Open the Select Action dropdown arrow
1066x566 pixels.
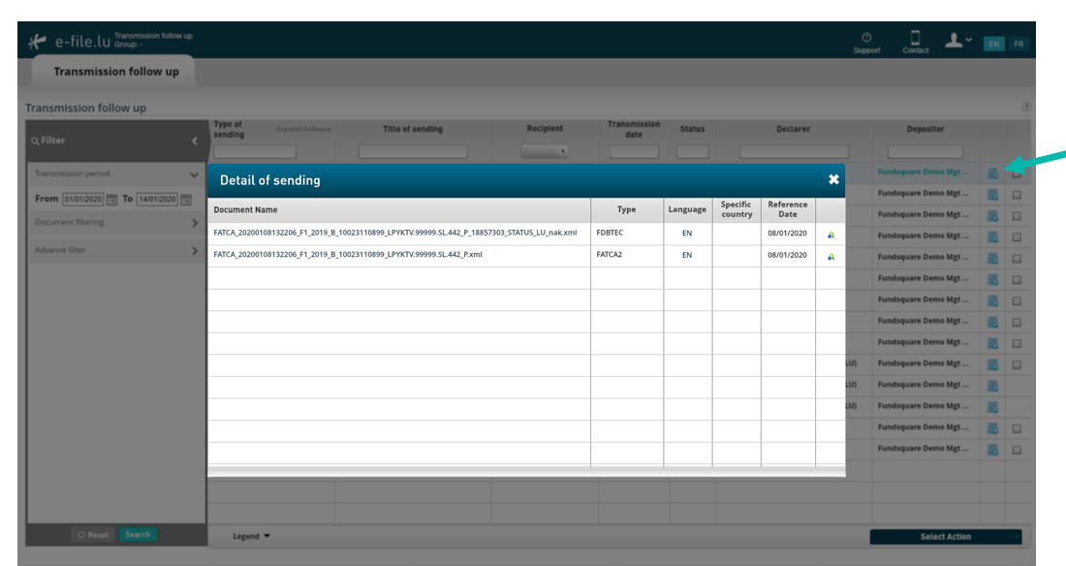click(x=1016, y=537)
